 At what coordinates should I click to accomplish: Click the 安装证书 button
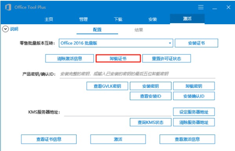[196, 43]
